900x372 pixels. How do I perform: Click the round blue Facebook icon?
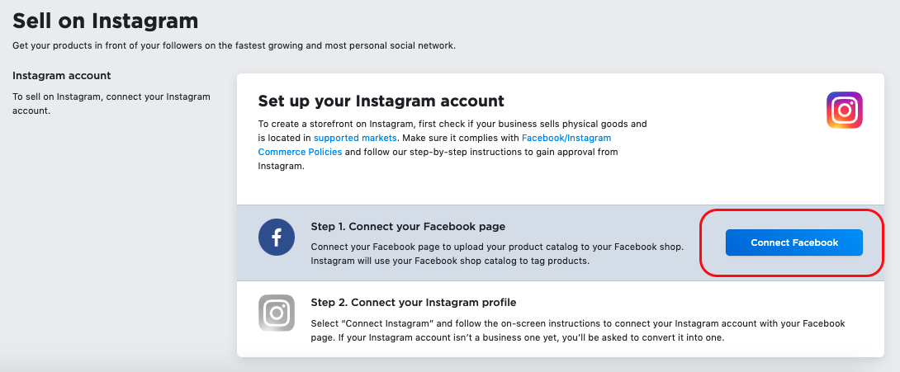pos(276,238)
